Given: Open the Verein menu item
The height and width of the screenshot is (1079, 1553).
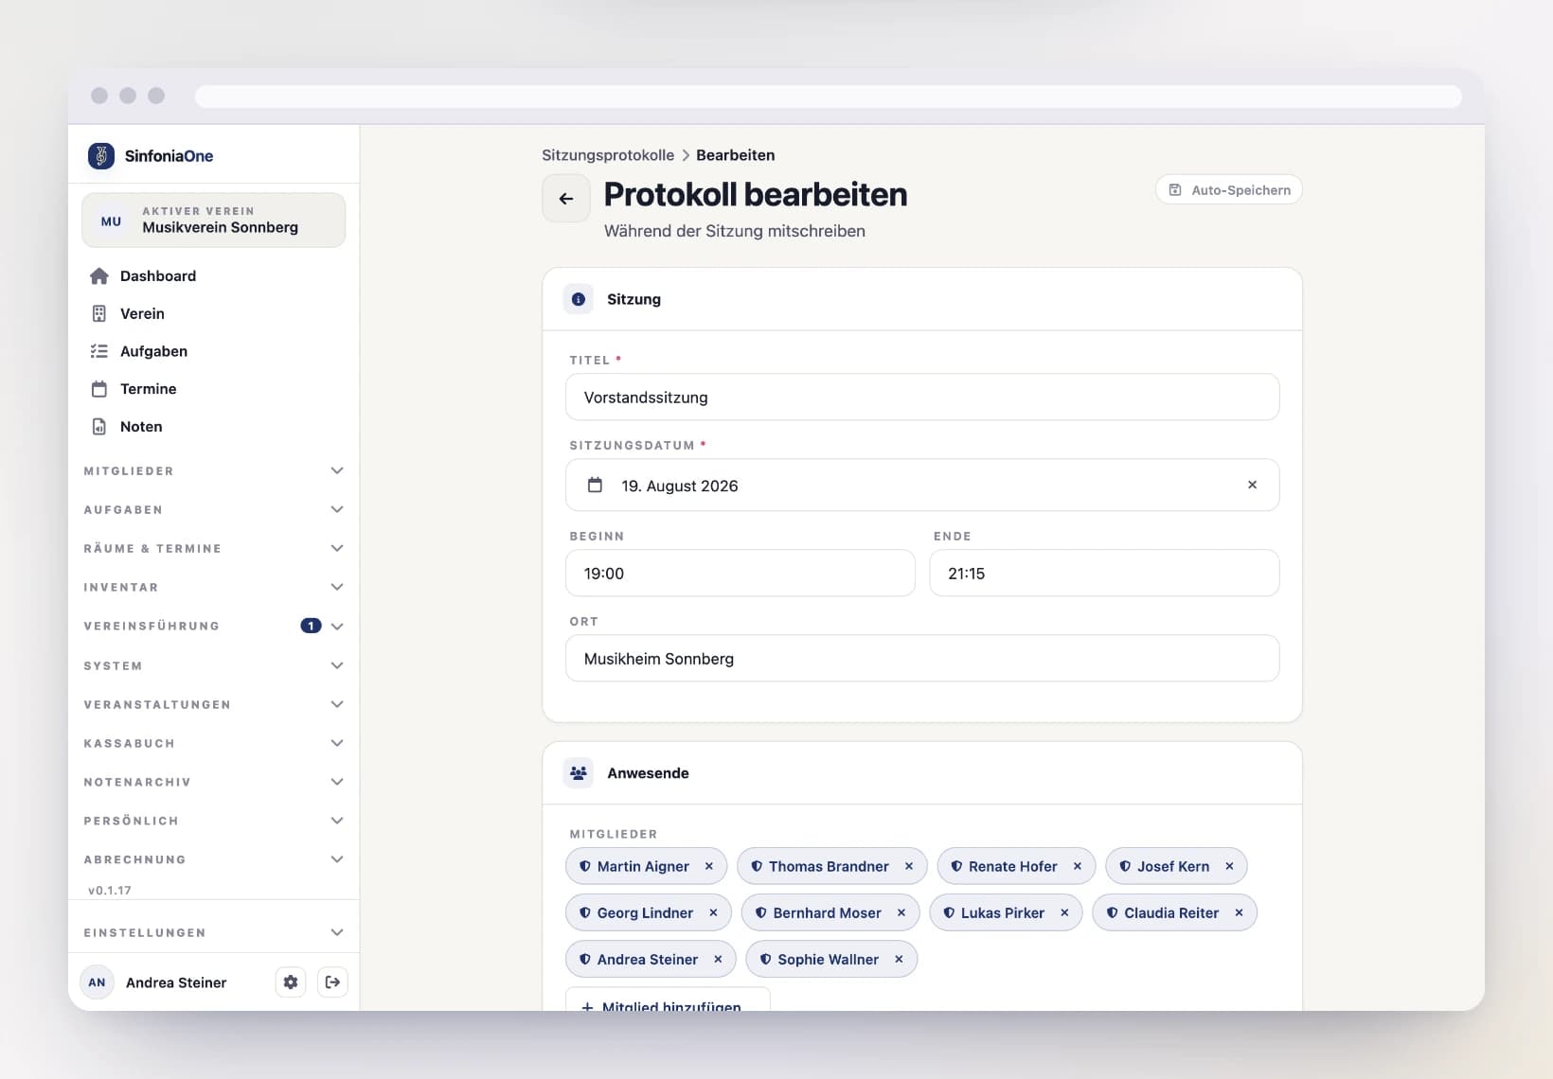Looking at the screenshot, I should (x=213, y=313).
